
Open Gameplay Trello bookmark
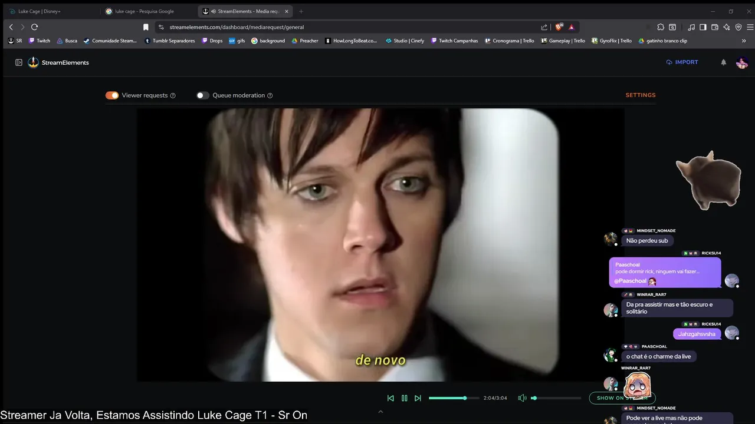click(x=563, y=41)
